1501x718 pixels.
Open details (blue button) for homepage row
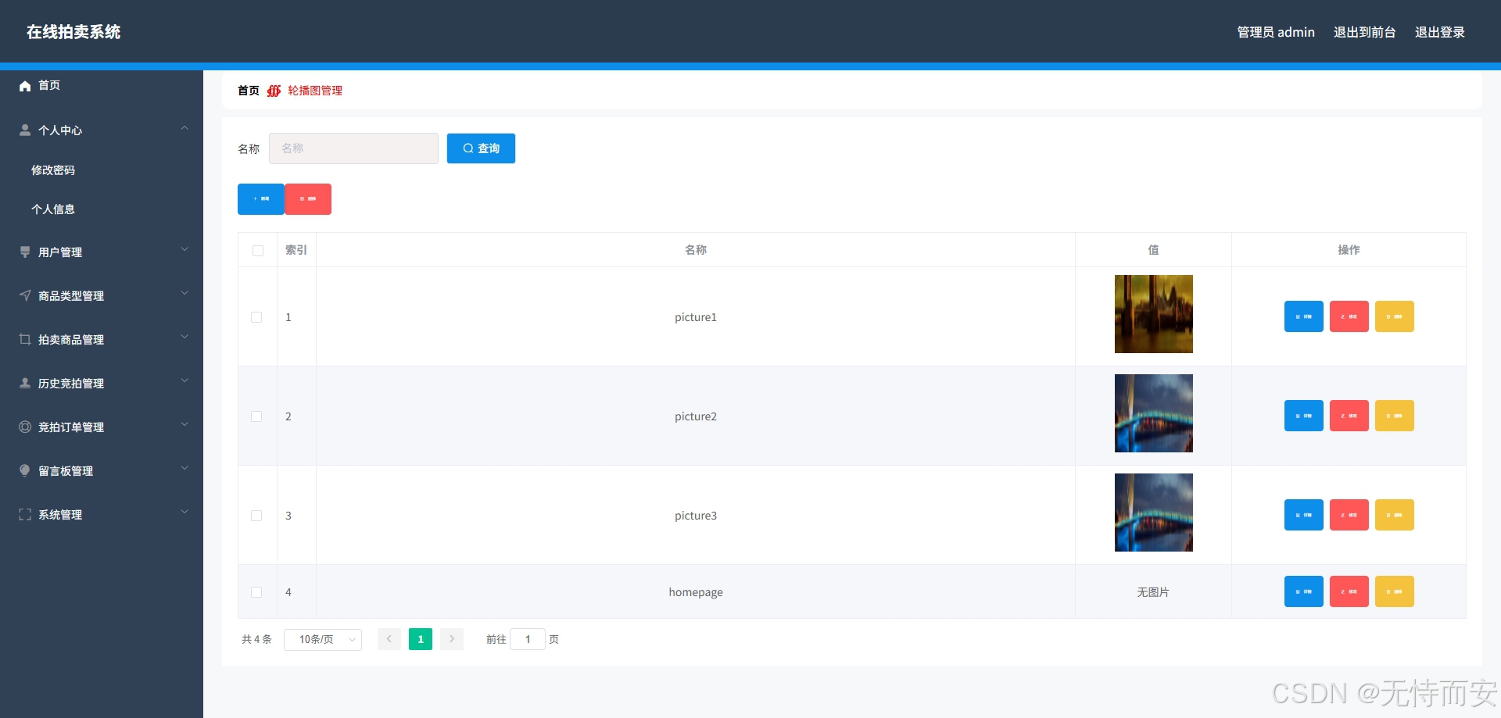pyautogui.click(x=1304, y=591)
